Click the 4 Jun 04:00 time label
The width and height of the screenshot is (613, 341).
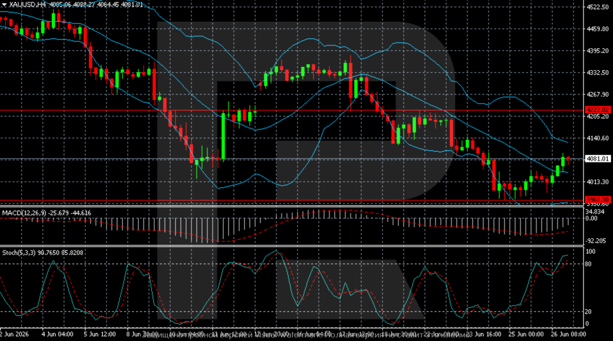pos(57,335)
